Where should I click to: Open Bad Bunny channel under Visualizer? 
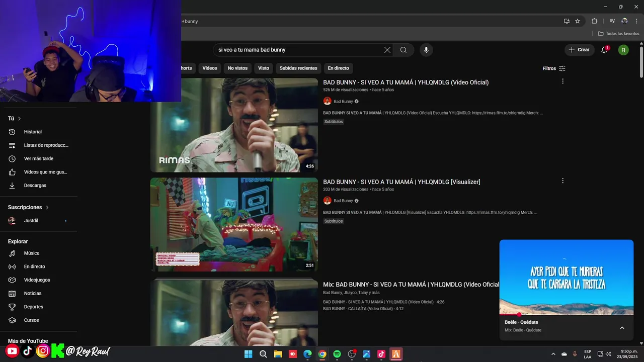[x=344, y=201]
